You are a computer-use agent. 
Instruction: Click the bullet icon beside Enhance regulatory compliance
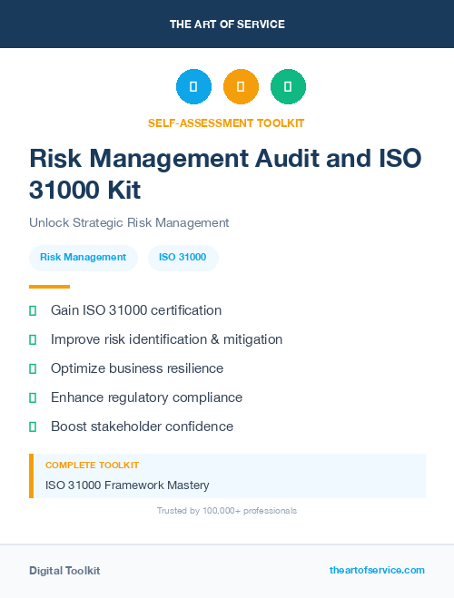tap(33, 397)
